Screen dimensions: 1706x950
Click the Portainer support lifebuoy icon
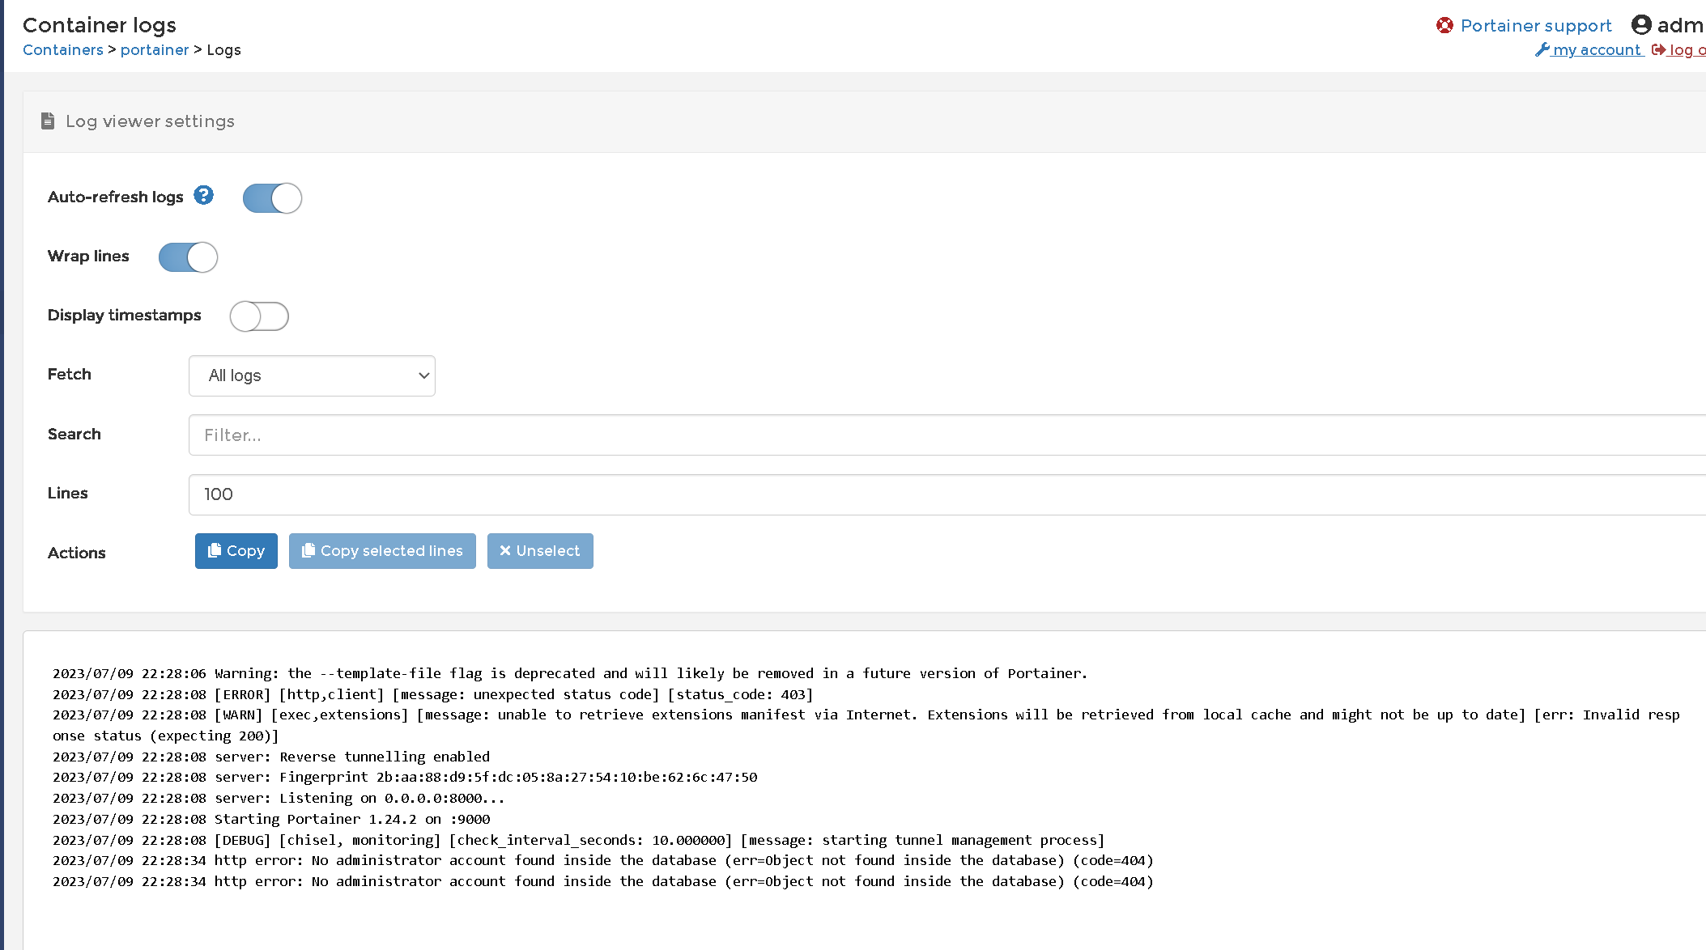click(x=1444, y=25)
